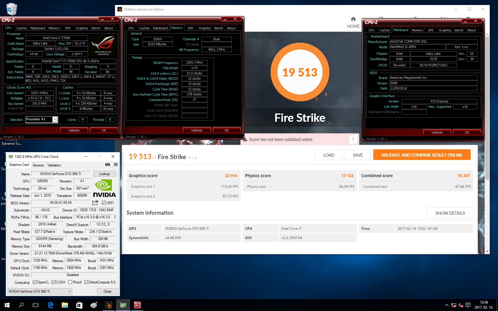Click 3DMark scrollbar down arrow
Screen dimensions: 498x311
coord(487,251)
